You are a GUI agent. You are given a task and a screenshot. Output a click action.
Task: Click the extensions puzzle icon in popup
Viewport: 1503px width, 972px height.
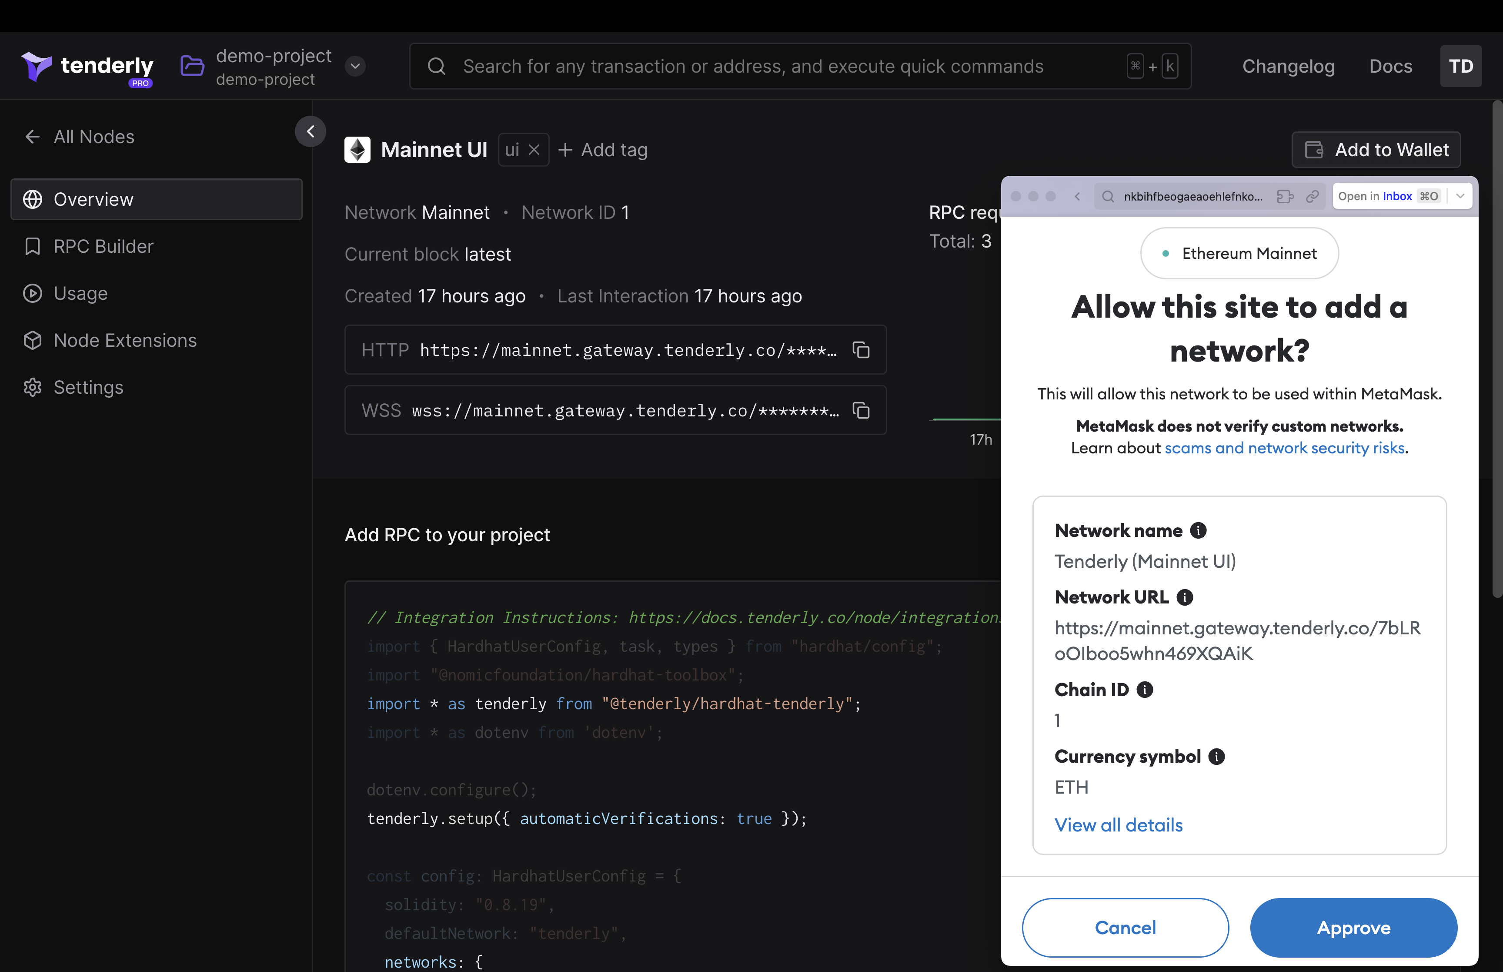point(1285,196)
